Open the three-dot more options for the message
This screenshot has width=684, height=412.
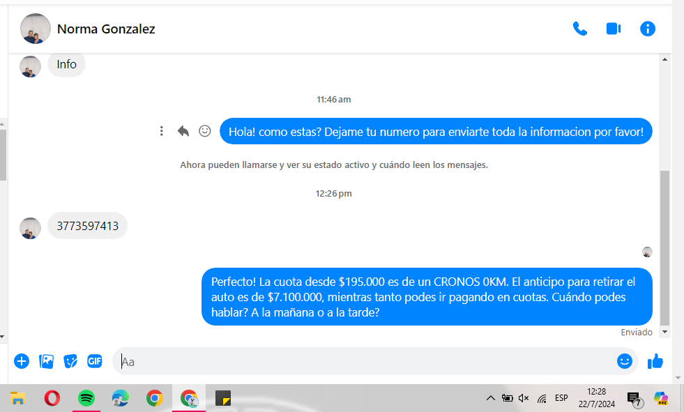(x=162, y=131)
